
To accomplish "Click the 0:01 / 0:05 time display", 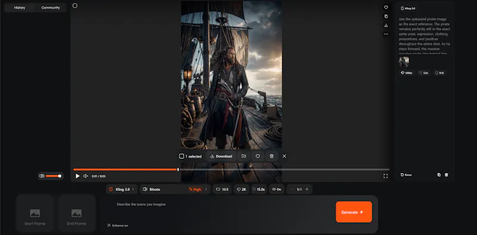I will (98, 176).
